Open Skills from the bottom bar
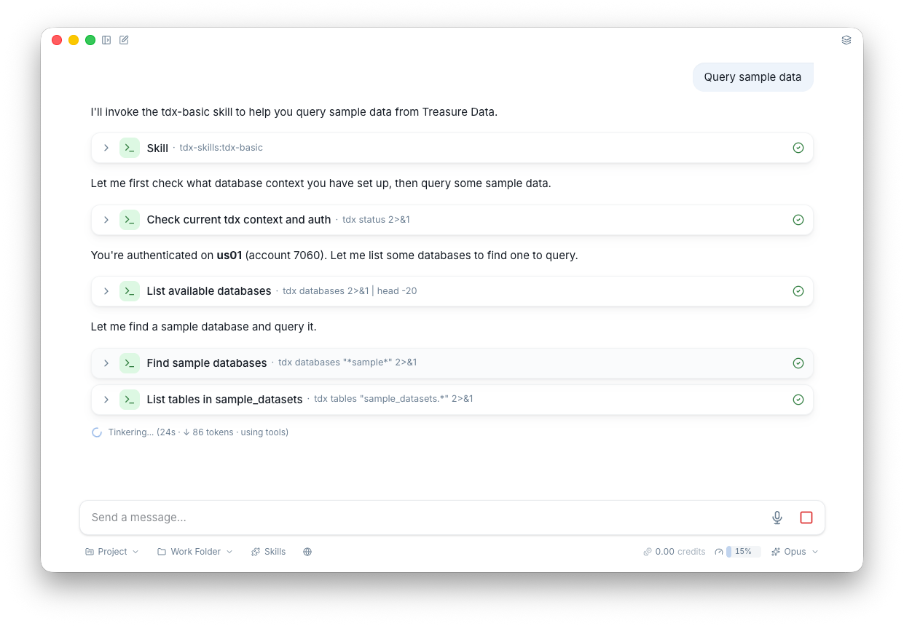 tap(268, 551)
